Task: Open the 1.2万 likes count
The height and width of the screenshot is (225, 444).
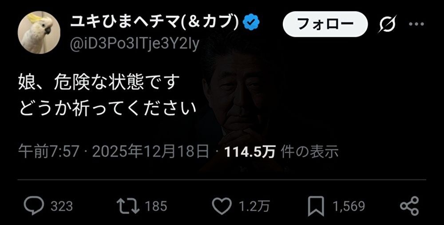Action: pos(254,206)
